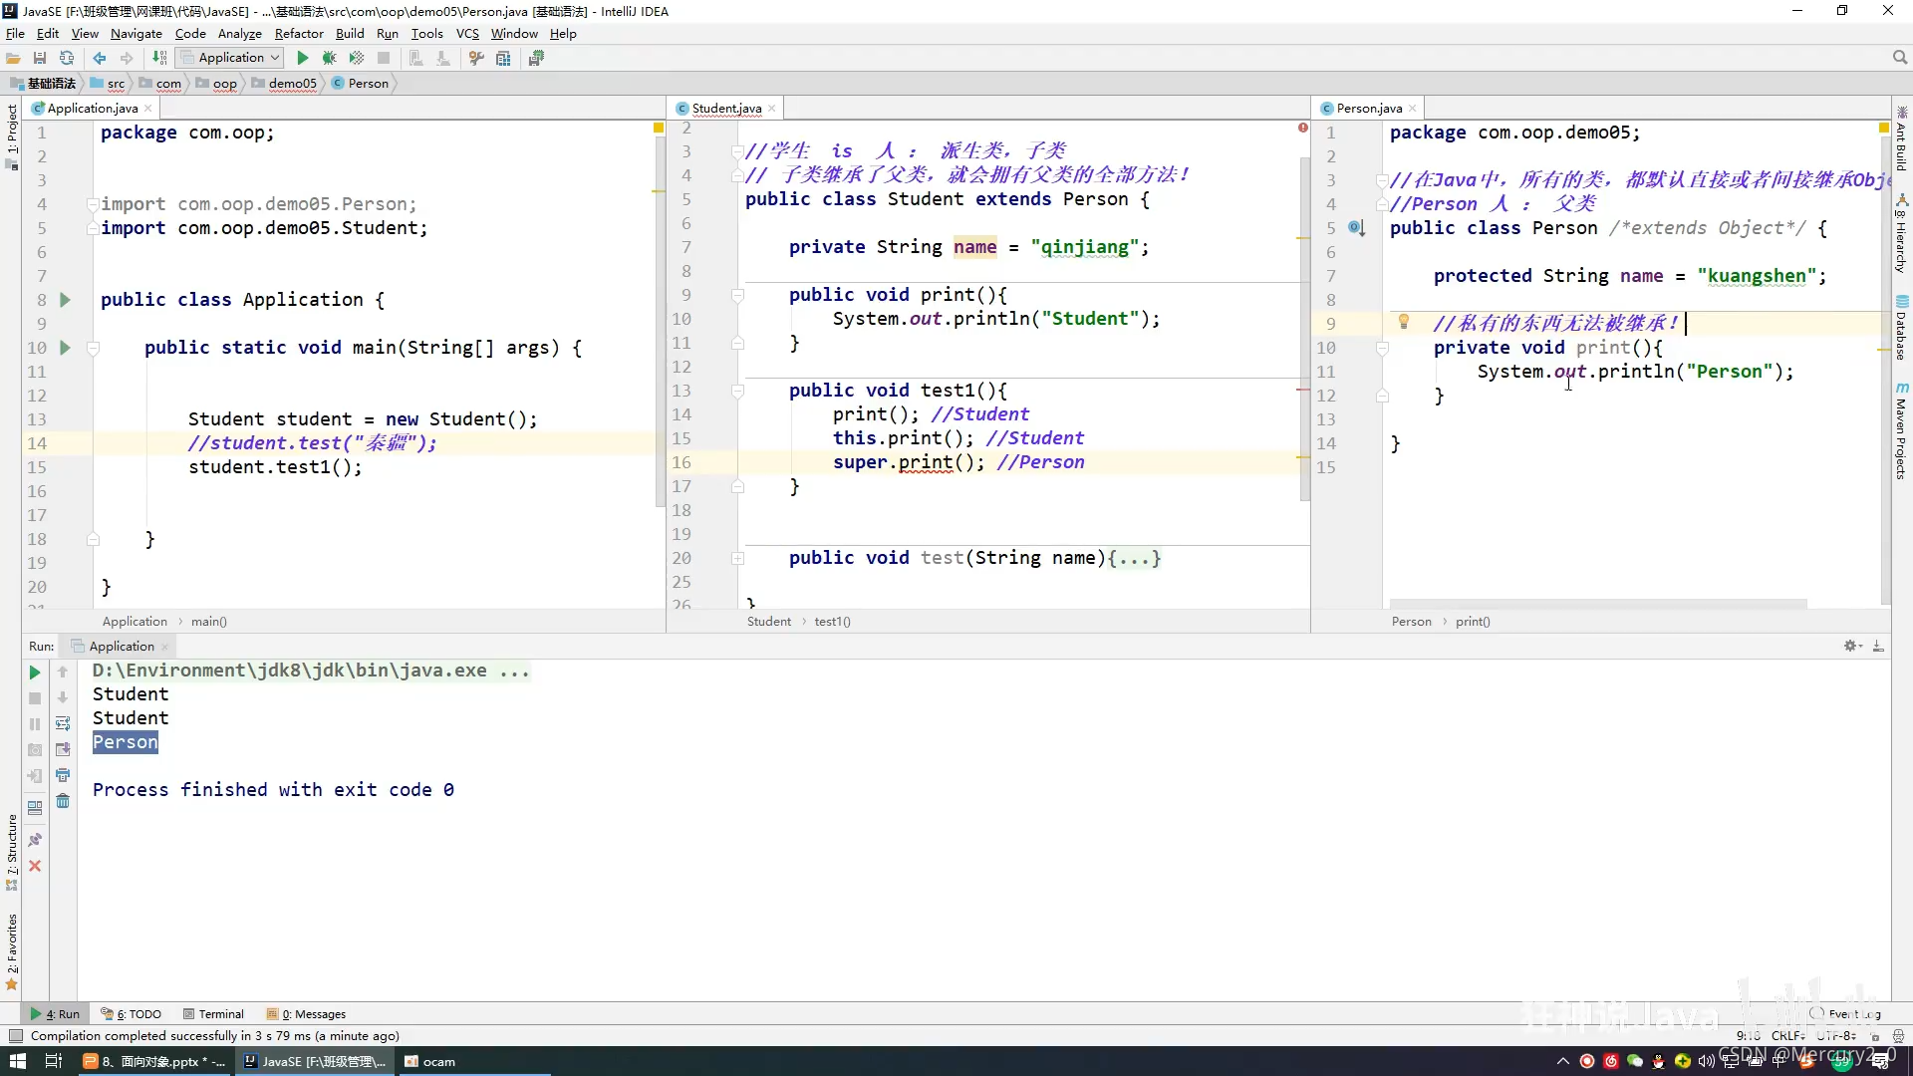Close the Run panel with the red X
The image size is (1913, 1076).
pyautogui.click(x=35, y=867)
